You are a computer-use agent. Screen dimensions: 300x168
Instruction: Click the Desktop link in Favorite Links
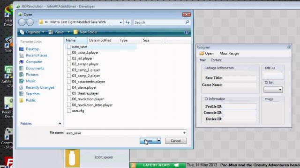tap(32, 49)
